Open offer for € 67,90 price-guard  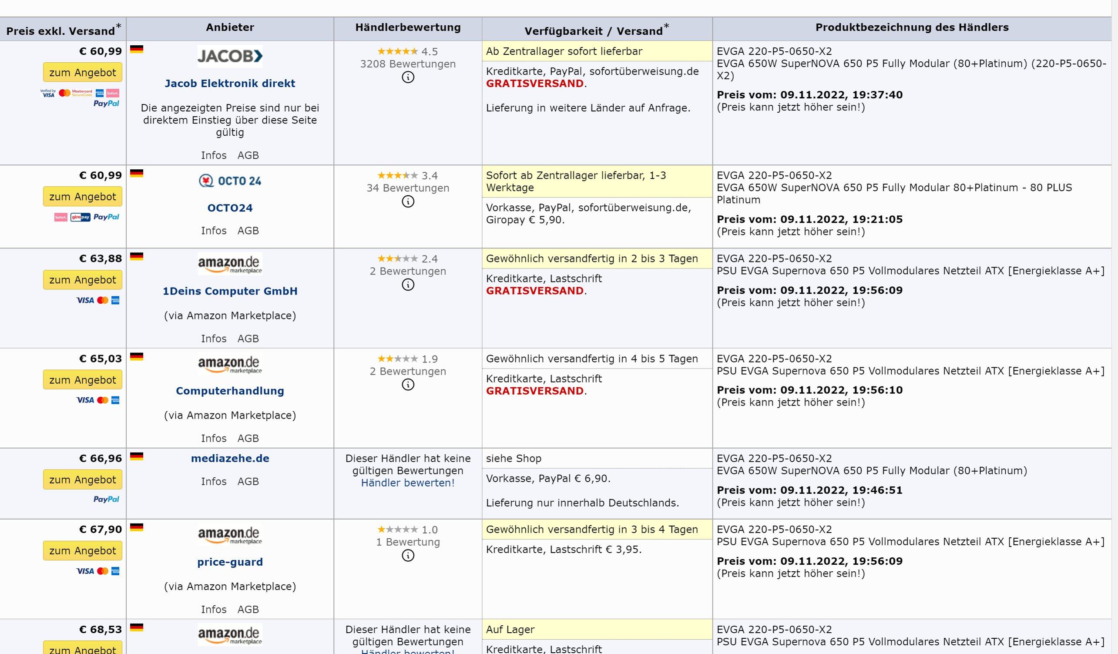point(83,550)
